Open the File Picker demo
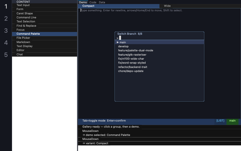 pyautogui.click(x=45, y=38)
